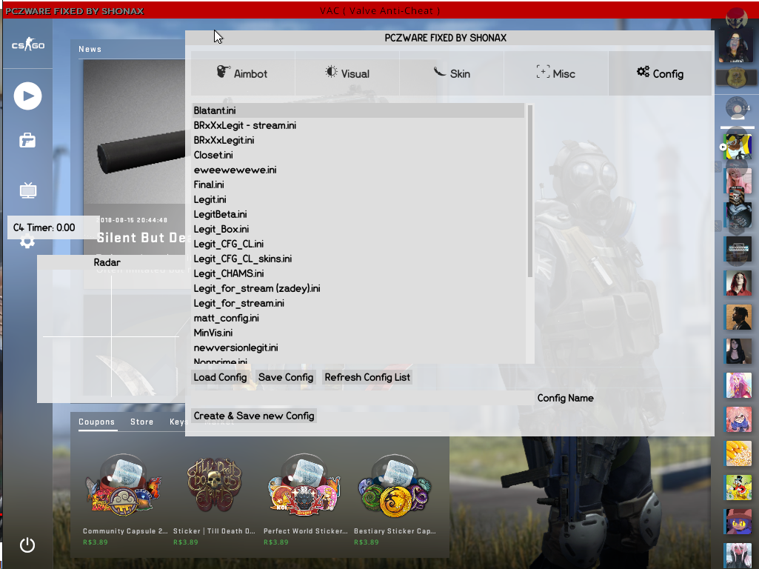Select Legit_CHAMS.ini config

[358, 273]
